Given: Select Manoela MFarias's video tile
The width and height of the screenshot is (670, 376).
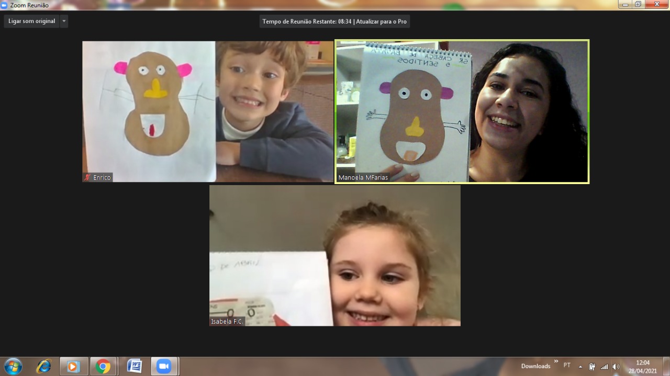Looking at the screenshot, I should point(462,111).
